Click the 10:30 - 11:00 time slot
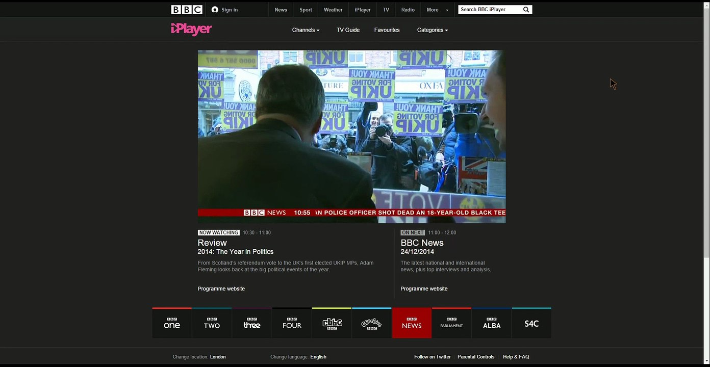 click(x=257, y=232)
